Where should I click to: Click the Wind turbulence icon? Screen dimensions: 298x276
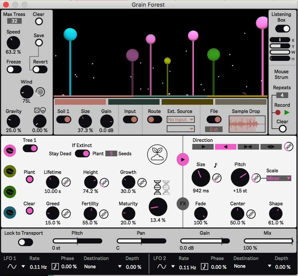(40, 92)
